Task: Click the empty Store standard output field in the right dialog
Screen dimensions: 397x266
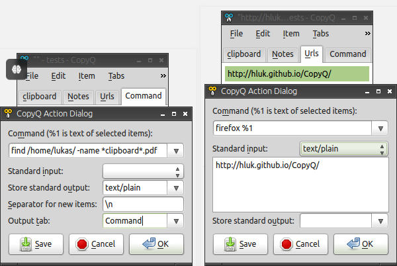Action: point(335,221)
